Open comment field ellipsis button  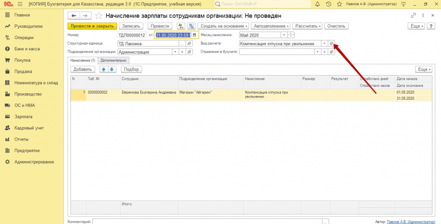point(326,222)
